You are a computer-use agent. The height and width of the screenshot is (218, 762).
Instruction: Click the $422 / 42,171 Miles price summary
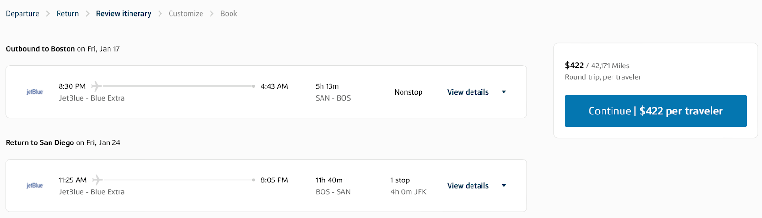coord(597,66)
